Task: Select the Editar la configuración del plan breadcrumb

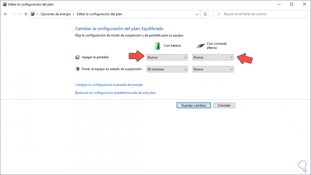Action: [x=99, y=14]
